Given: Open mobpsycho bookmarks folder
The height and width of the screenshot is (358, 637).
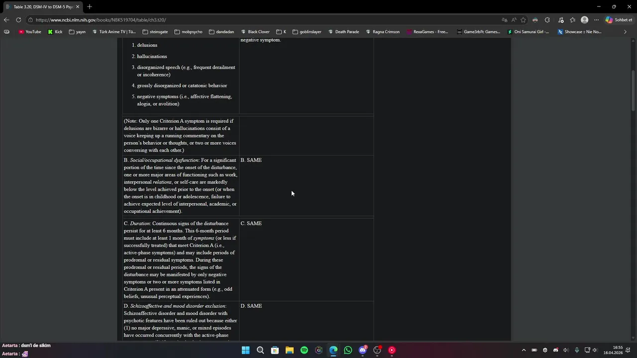Looking at the screenshot, I should point(188,32).
